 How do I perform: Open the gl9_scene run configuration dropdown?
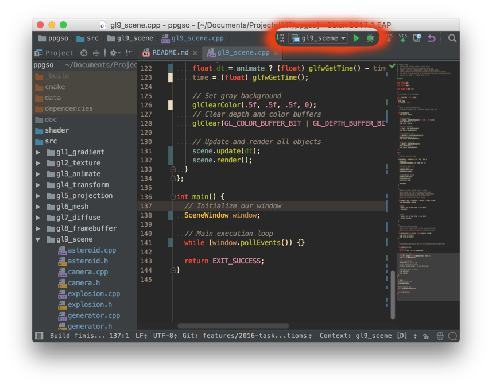pyautogui.click(x=319, y=38)
